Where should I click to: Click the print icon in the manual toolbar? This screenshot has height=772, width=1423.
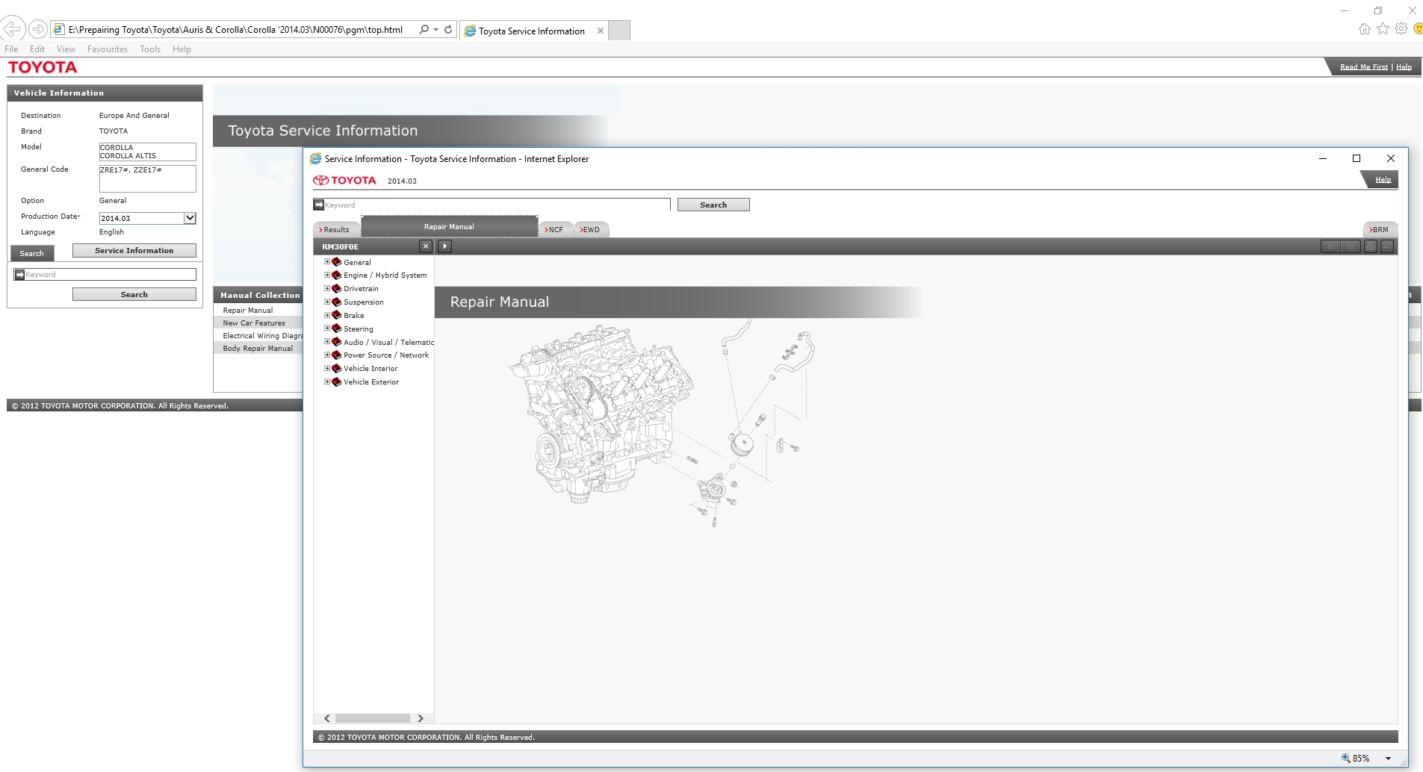(x=1371, y=246)
